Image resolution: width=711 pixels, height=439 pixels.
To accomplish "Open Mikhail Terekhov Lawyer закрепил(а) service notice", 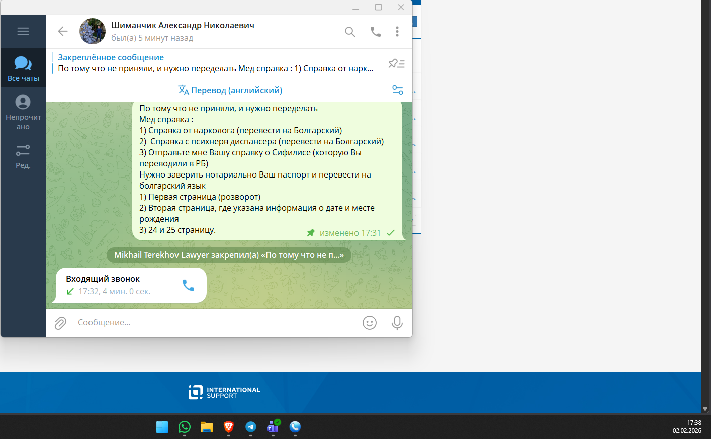I will coord(229,255).
